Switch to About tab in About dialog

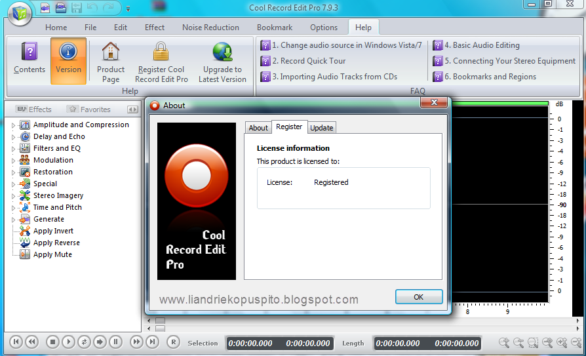point(258,128)
